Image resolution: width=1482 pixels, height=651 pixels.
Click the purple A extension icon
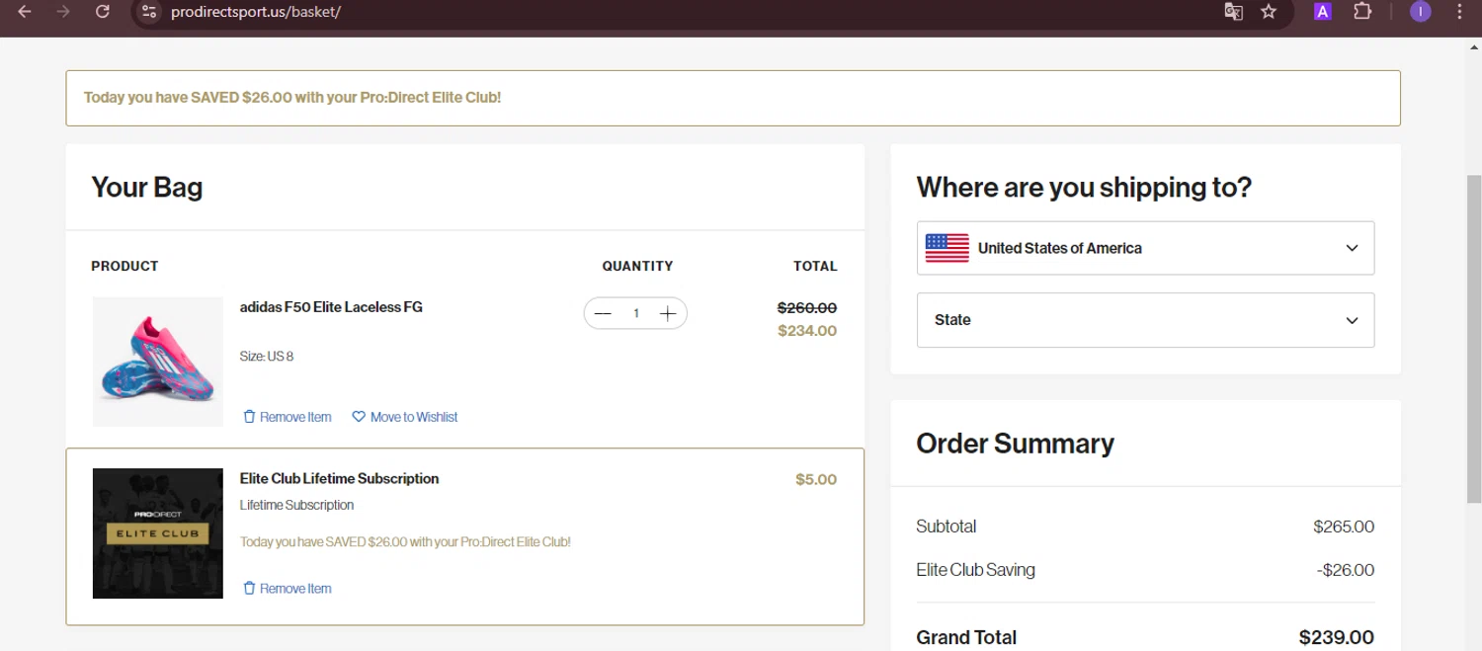click(x=1322, y=12)
